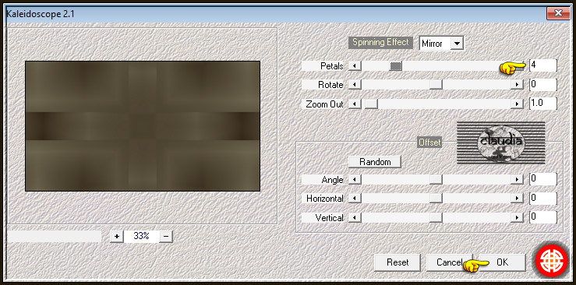This screenshot has width=576, height=285.
Task: Click the Petals slider thumb
Action: point(396,66)
